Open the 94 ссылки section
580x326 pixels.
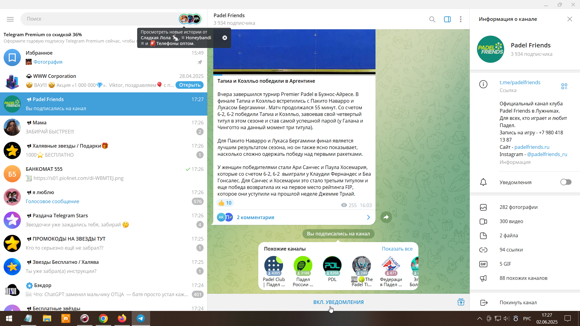click(x=525, y=250)
